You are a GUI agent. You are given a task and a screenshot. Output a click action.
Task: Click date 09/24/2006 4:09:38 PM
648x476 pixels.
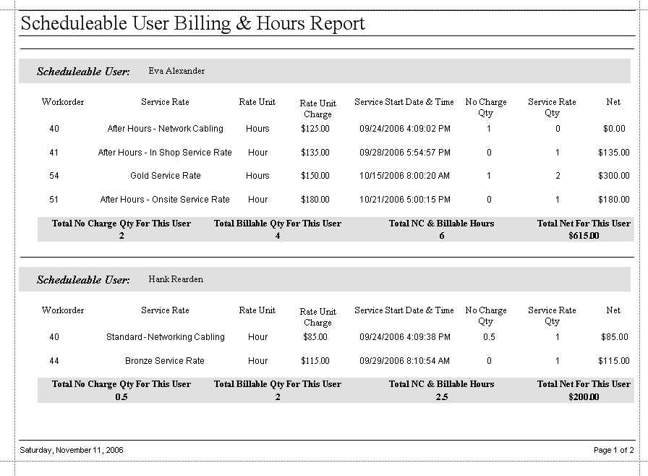point(404,337)
